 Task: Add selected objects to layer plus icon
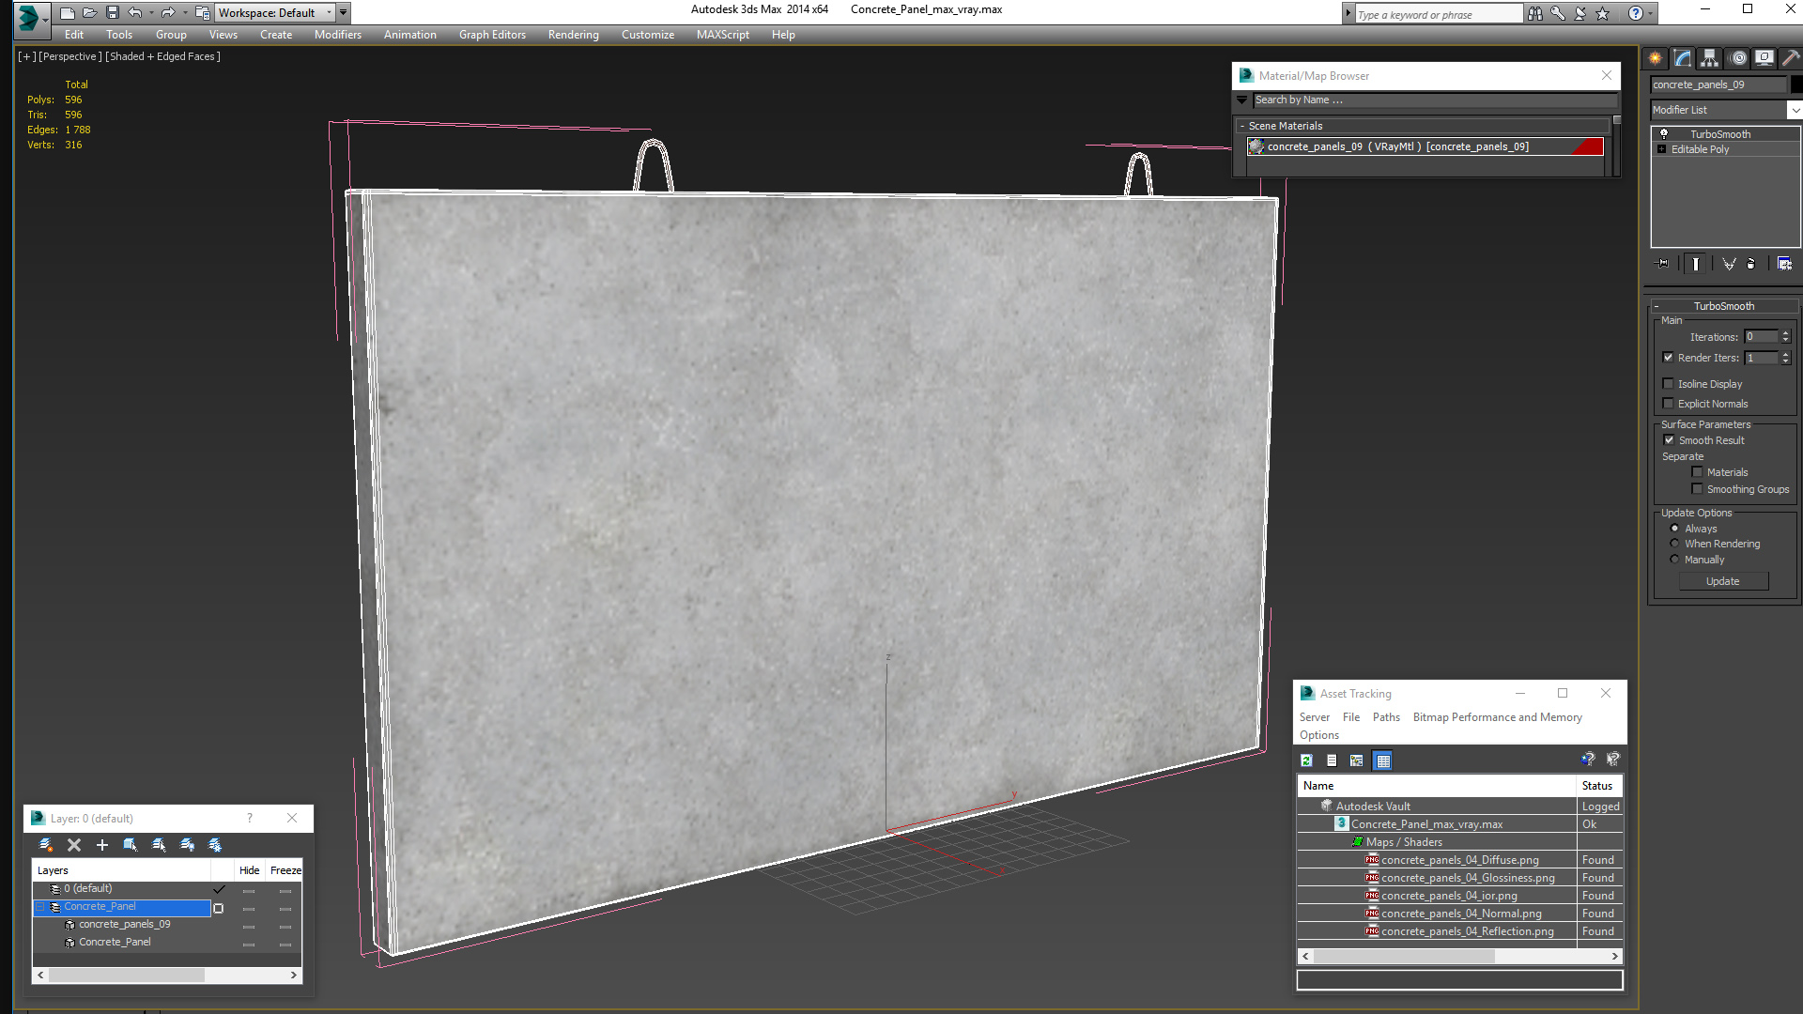coord(102,845)
